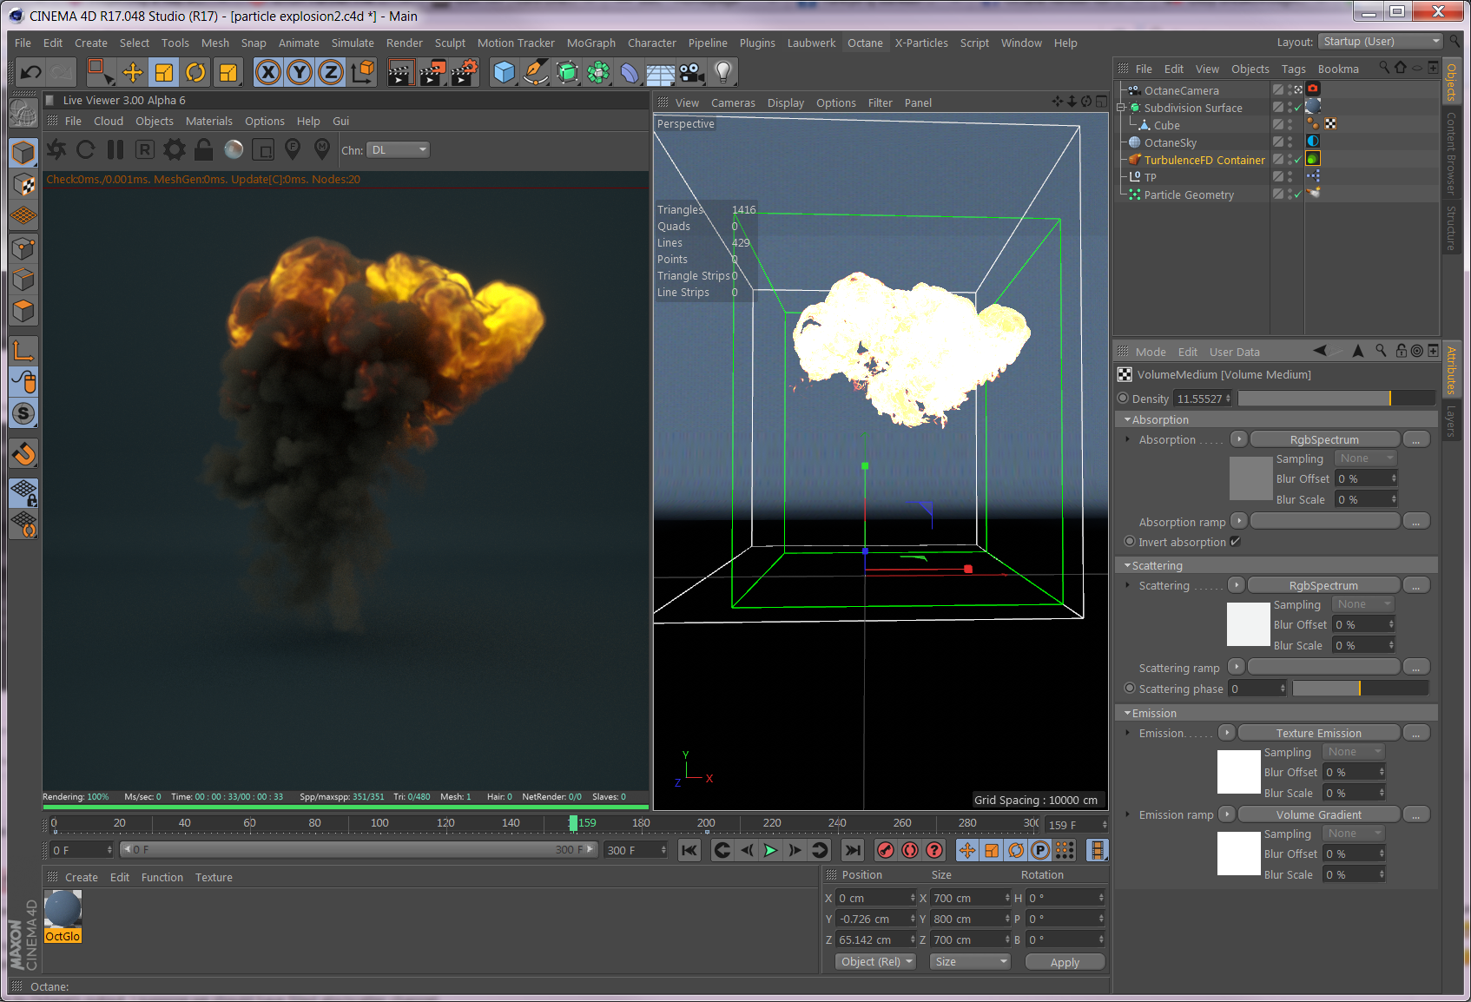Screen dimensions: 1471x1002
Task: Open the Object (Rel) dropdown
Action: (876, 961)
